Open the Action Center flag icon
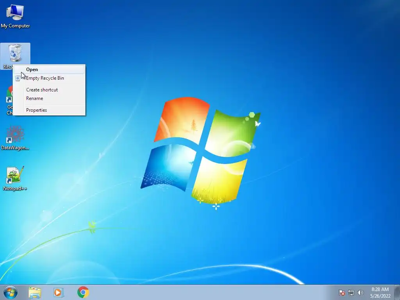400x300 pixels. click(342, 293)
